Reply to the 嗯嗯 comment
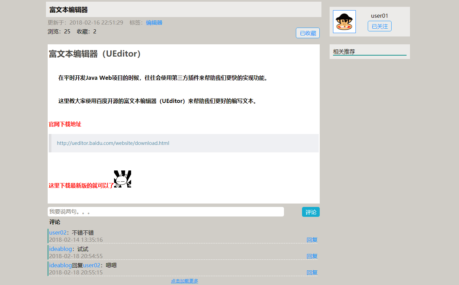Viewport: 459px width, 285px height. pos(312,273)
